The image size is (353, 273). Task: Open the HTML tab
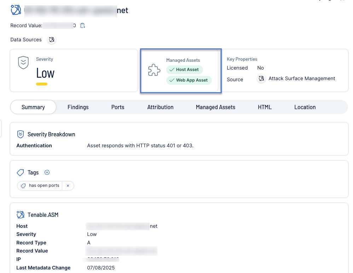[x=265, y=107]
